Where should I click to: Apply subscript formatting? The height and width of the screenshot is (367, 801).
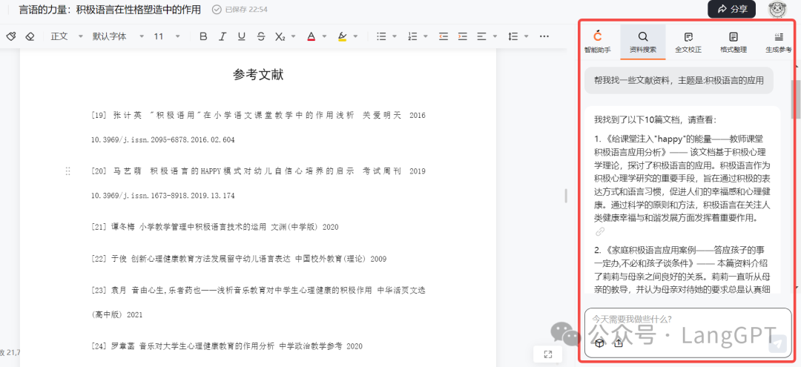[x=280, y=37]
